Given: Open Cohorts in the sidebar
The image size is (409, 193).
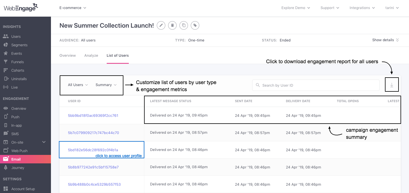Looking at the screenshot, I should (x=18, y=70).
